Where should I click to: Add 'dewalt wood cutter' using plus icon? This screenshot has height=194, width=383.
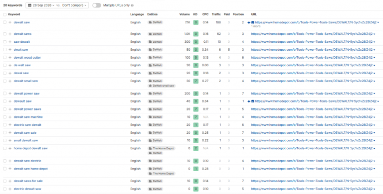[10, 58]
